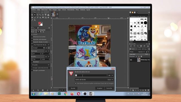Lock alpha channel checker icon

[x=141, y=56]
